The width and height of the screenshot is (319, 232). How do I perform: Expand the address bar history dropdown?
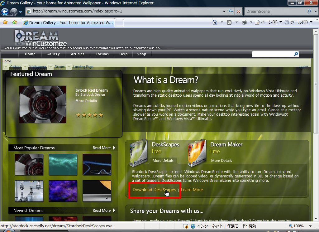224,12
